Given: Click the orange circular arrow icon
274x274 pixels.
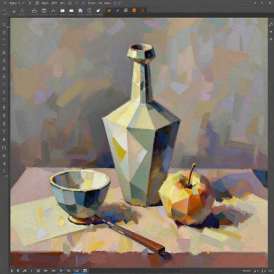Looking at the screenshot, I should (x=142, y=11).
